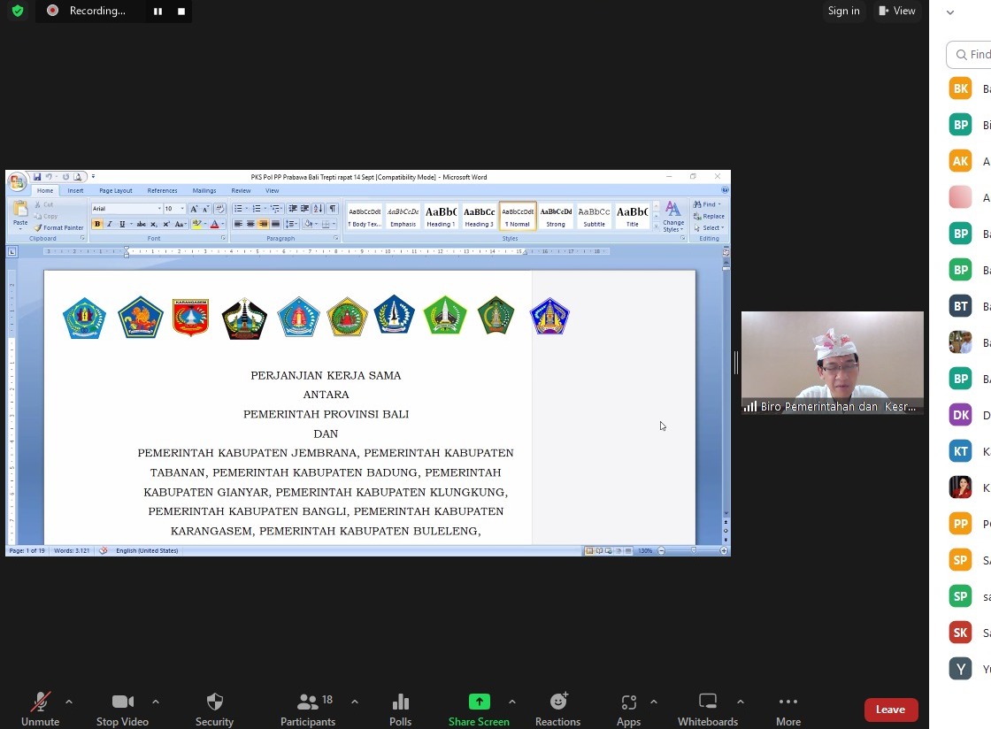Expand share options arrow next to Share Screen
The image size is (991, 729).
pyautogui.click(x=512, y=702)
